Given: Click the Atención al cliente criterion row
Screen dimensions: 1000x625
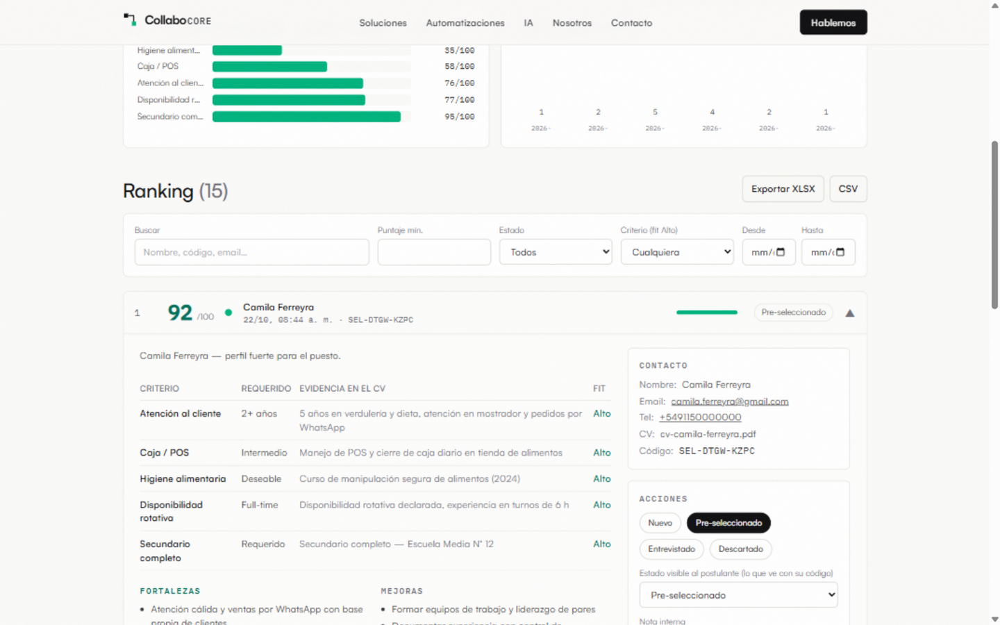Looking at the screenshot, I should (x=375, y=420).
